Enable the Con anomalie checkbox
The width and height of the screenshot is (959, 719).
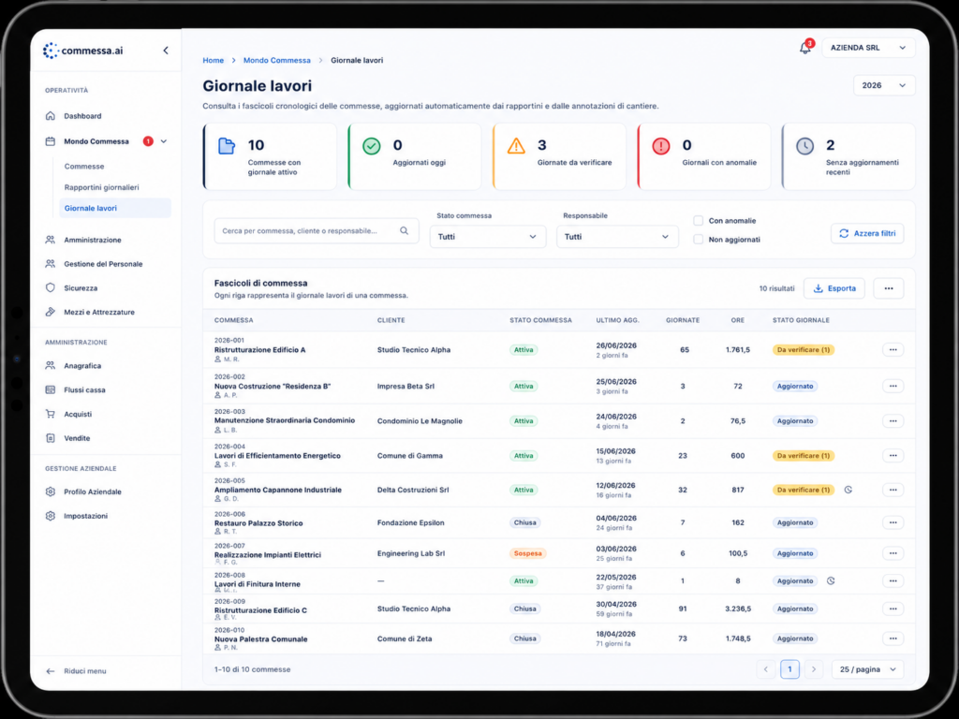click(x=698, y=221)
